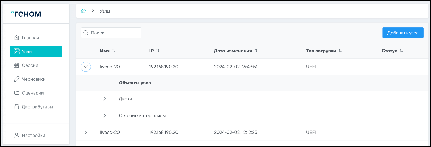
Task: Click the Геном logo
Action: [26, 14]
